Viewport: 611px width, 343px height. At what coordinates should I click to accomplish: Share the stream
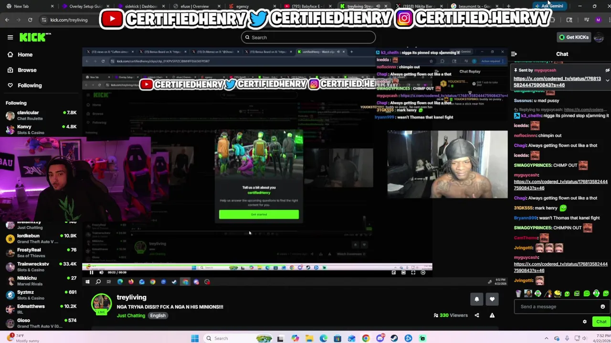pos(476,315)
